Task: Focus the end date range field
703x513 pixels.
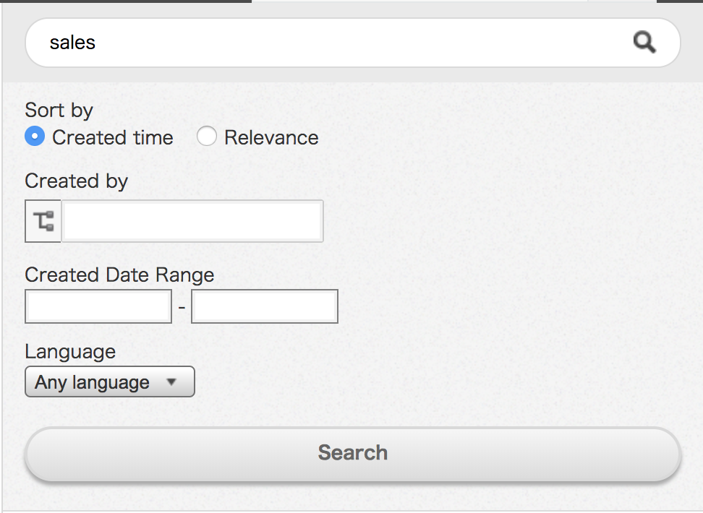Action: [x=265, y=306]
